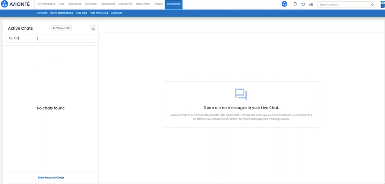Focus the Active Chats search field

click(51, 38)
